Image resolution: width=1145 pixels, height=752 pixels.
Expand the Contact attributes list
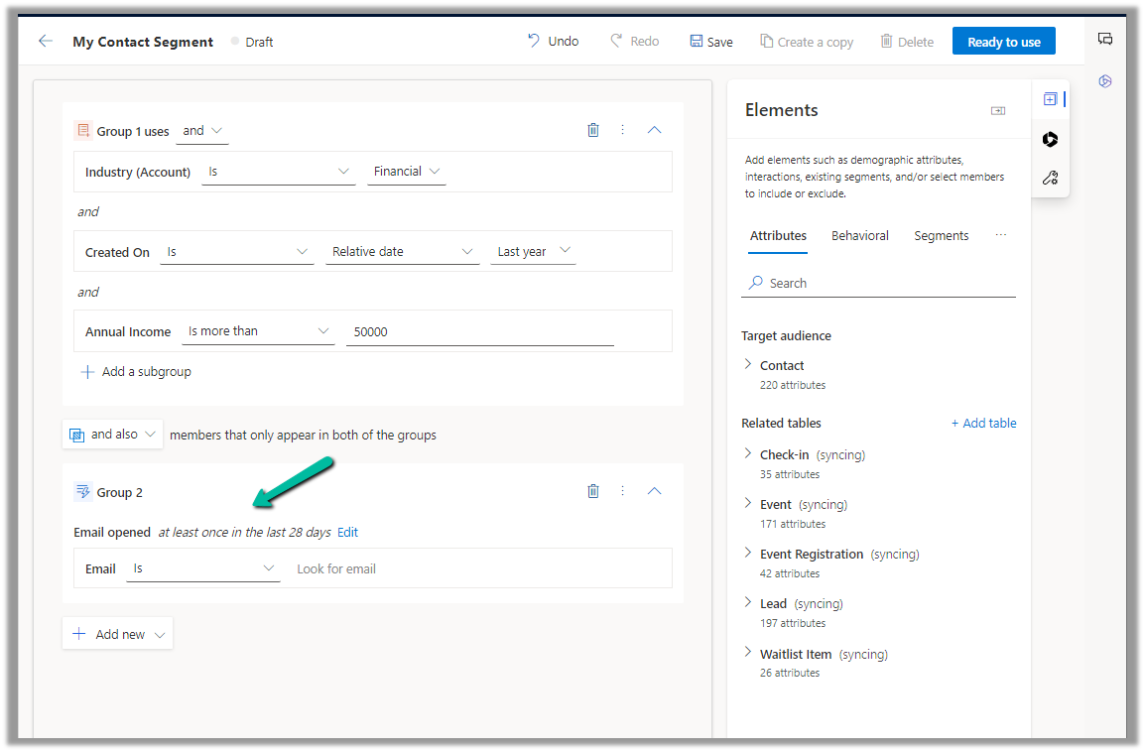[x=749, y=365]
